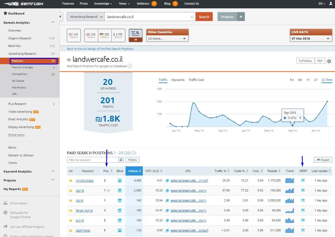Click ad icon in 4,400 volume row
Screen dimensions: 335x237
[x=71, y=181]
